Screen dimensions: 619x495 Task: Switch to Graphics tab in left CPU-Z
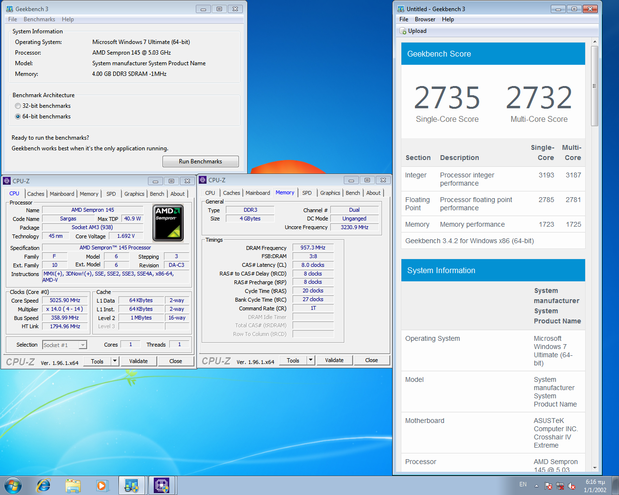pyautogui.click(x=134, y=194)
